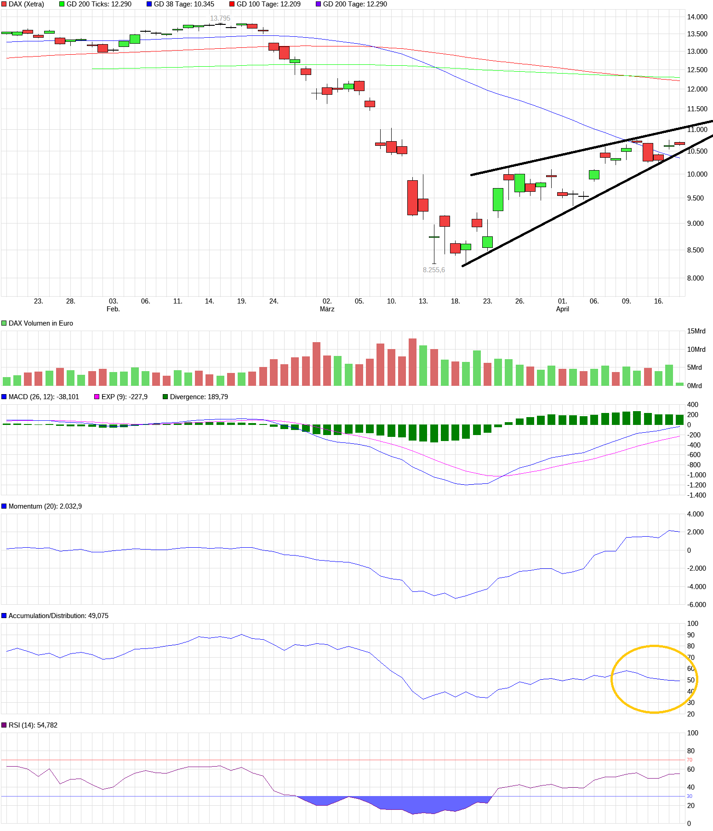The image size is (713, 831).
Task: Click the Divergence: 189,79 label
Action: point(199,397)
